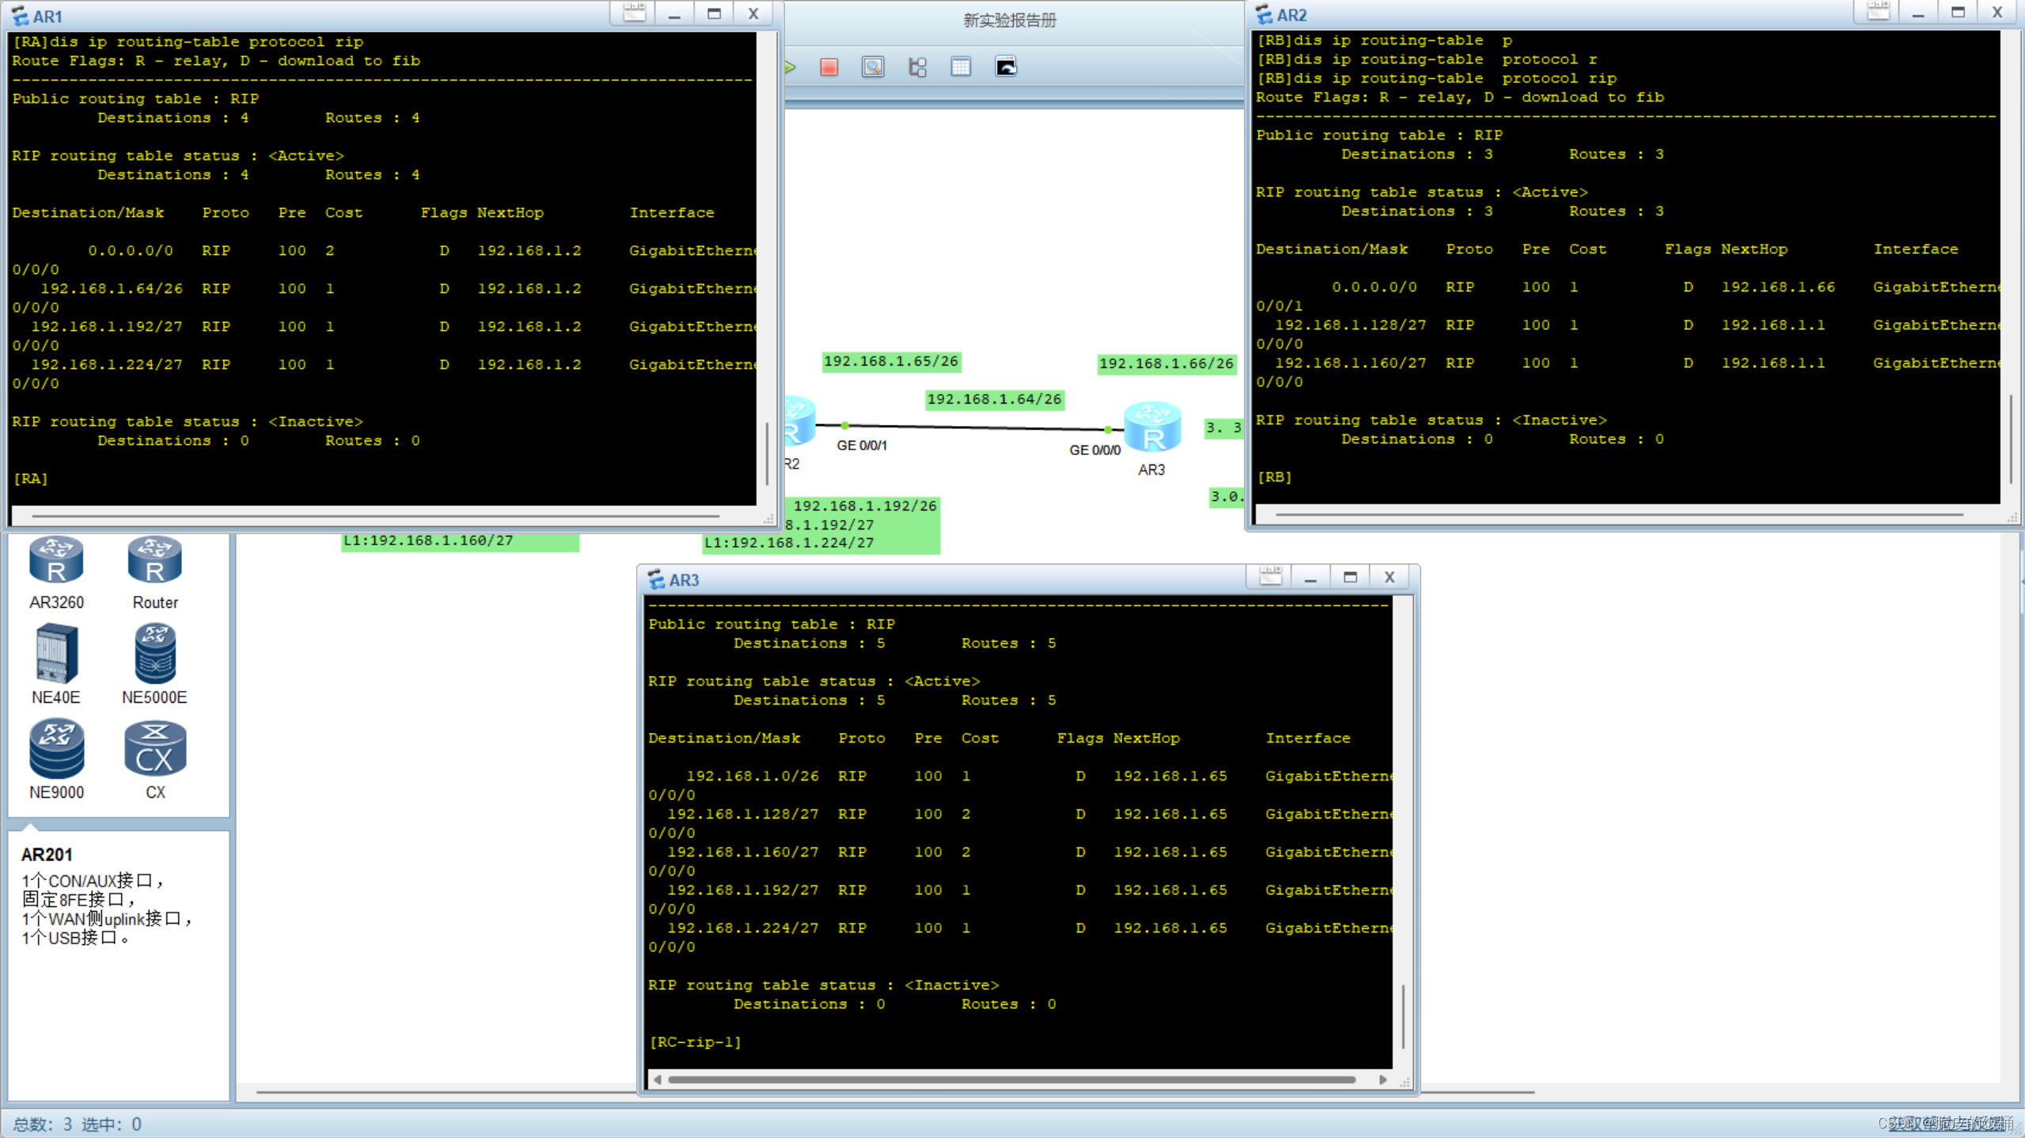Click the AR3 router in topology

[1152, 428]
